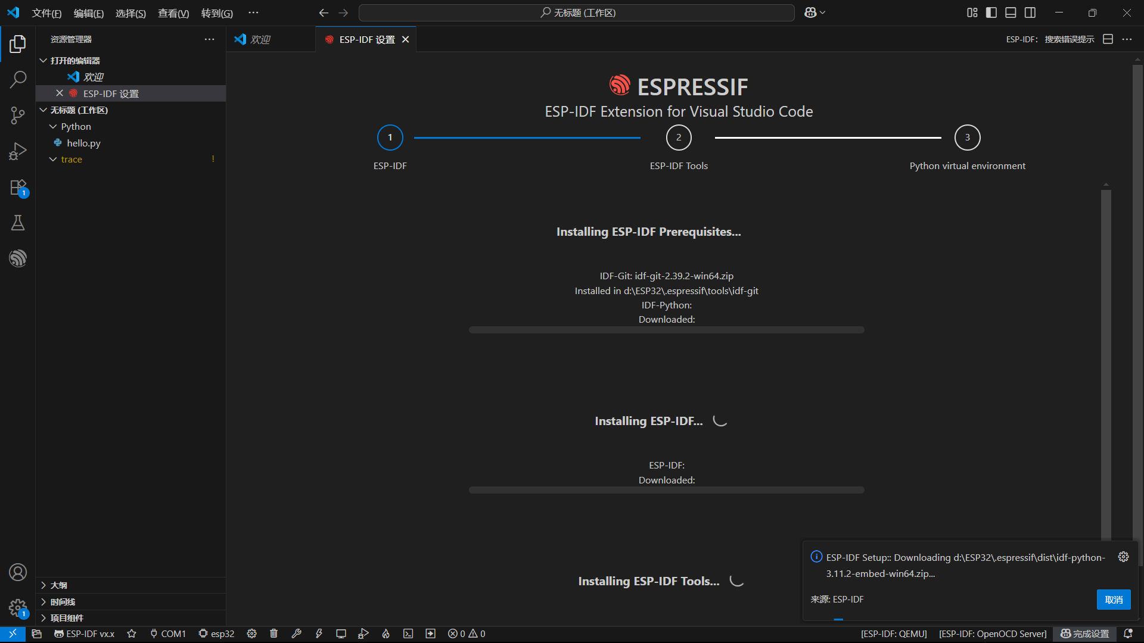Open the 查看(V) menu
The height and width of the screenshot is (643, 1144).
tap(173, 13)
